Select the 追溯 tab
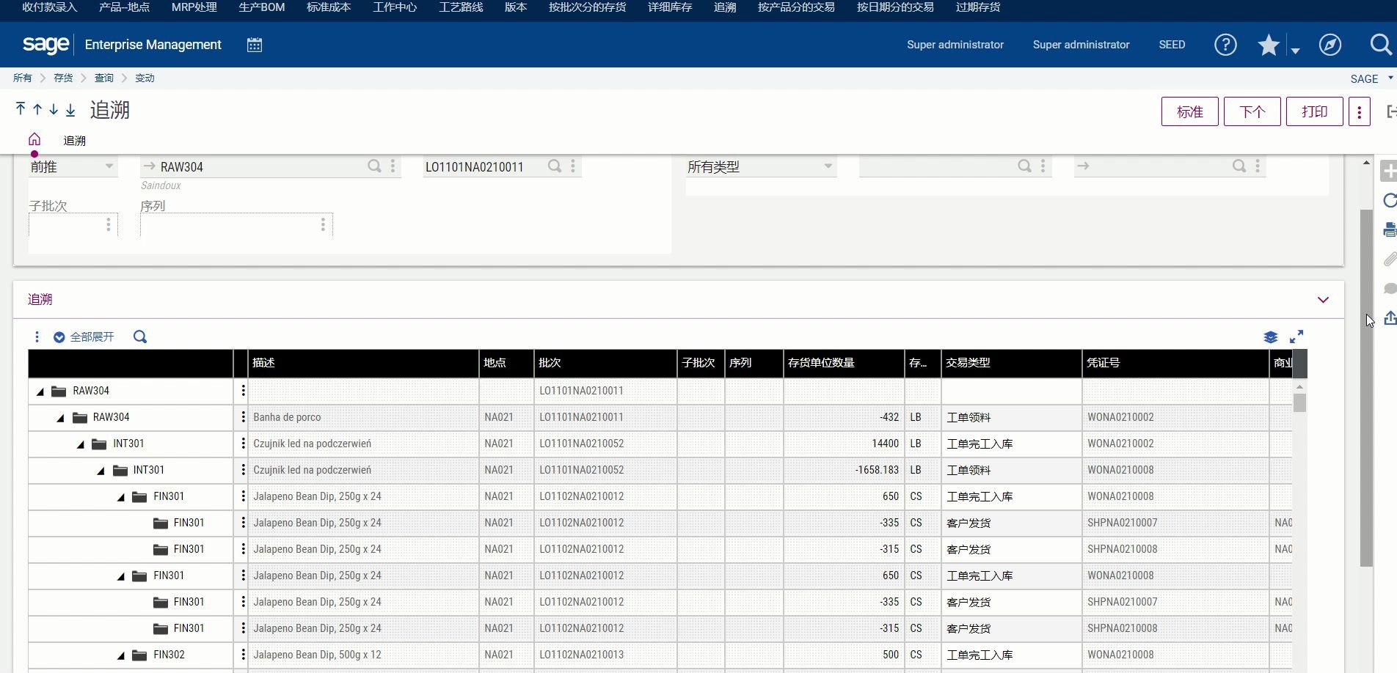Screen dimensions: 1397x673 74,140
